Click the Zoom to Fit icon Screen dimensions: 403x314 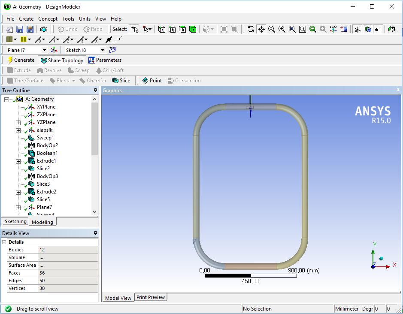point(292,29)
